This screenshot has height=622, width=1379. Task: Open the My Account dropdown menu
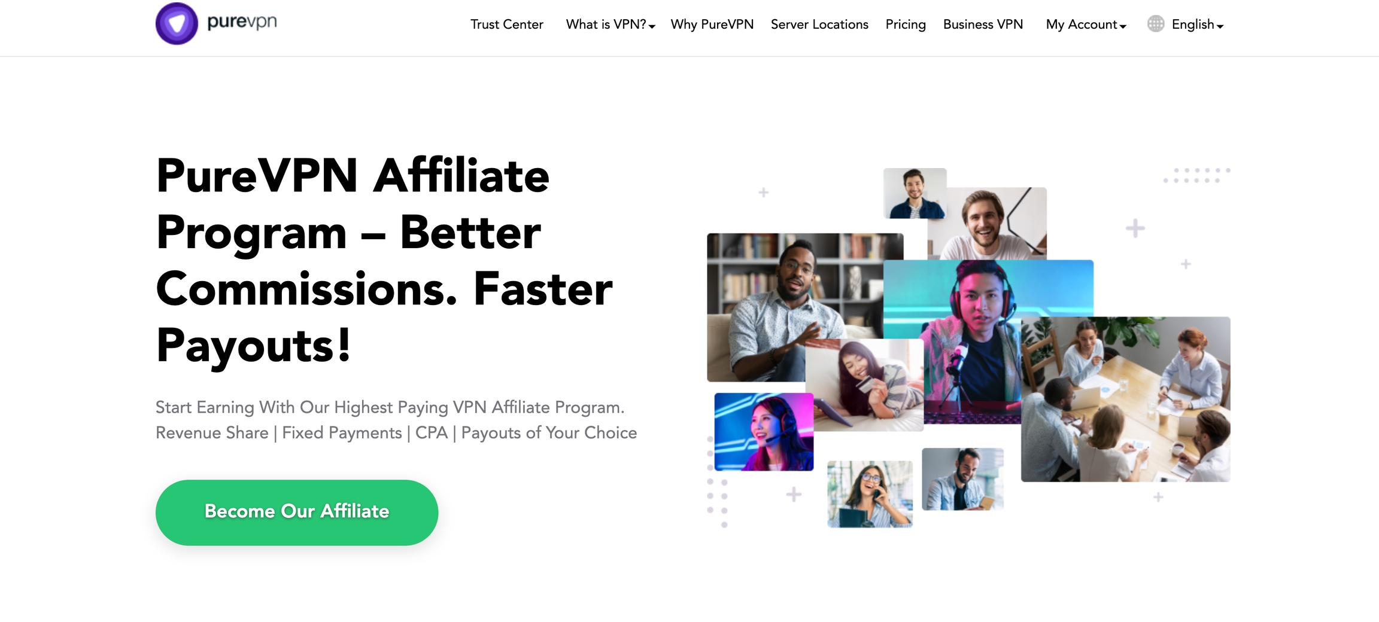pyautogui.click(x=1086, y=25)
